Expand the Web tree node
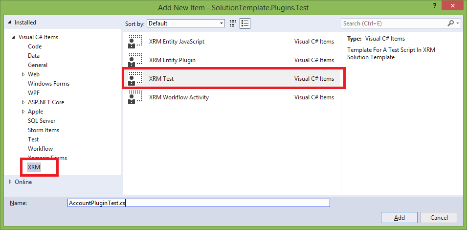Screen dimensions: 467x230 23,74
